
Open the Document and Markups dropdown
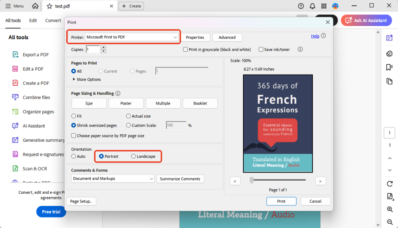pyautogui.click(x=113, y=179)
